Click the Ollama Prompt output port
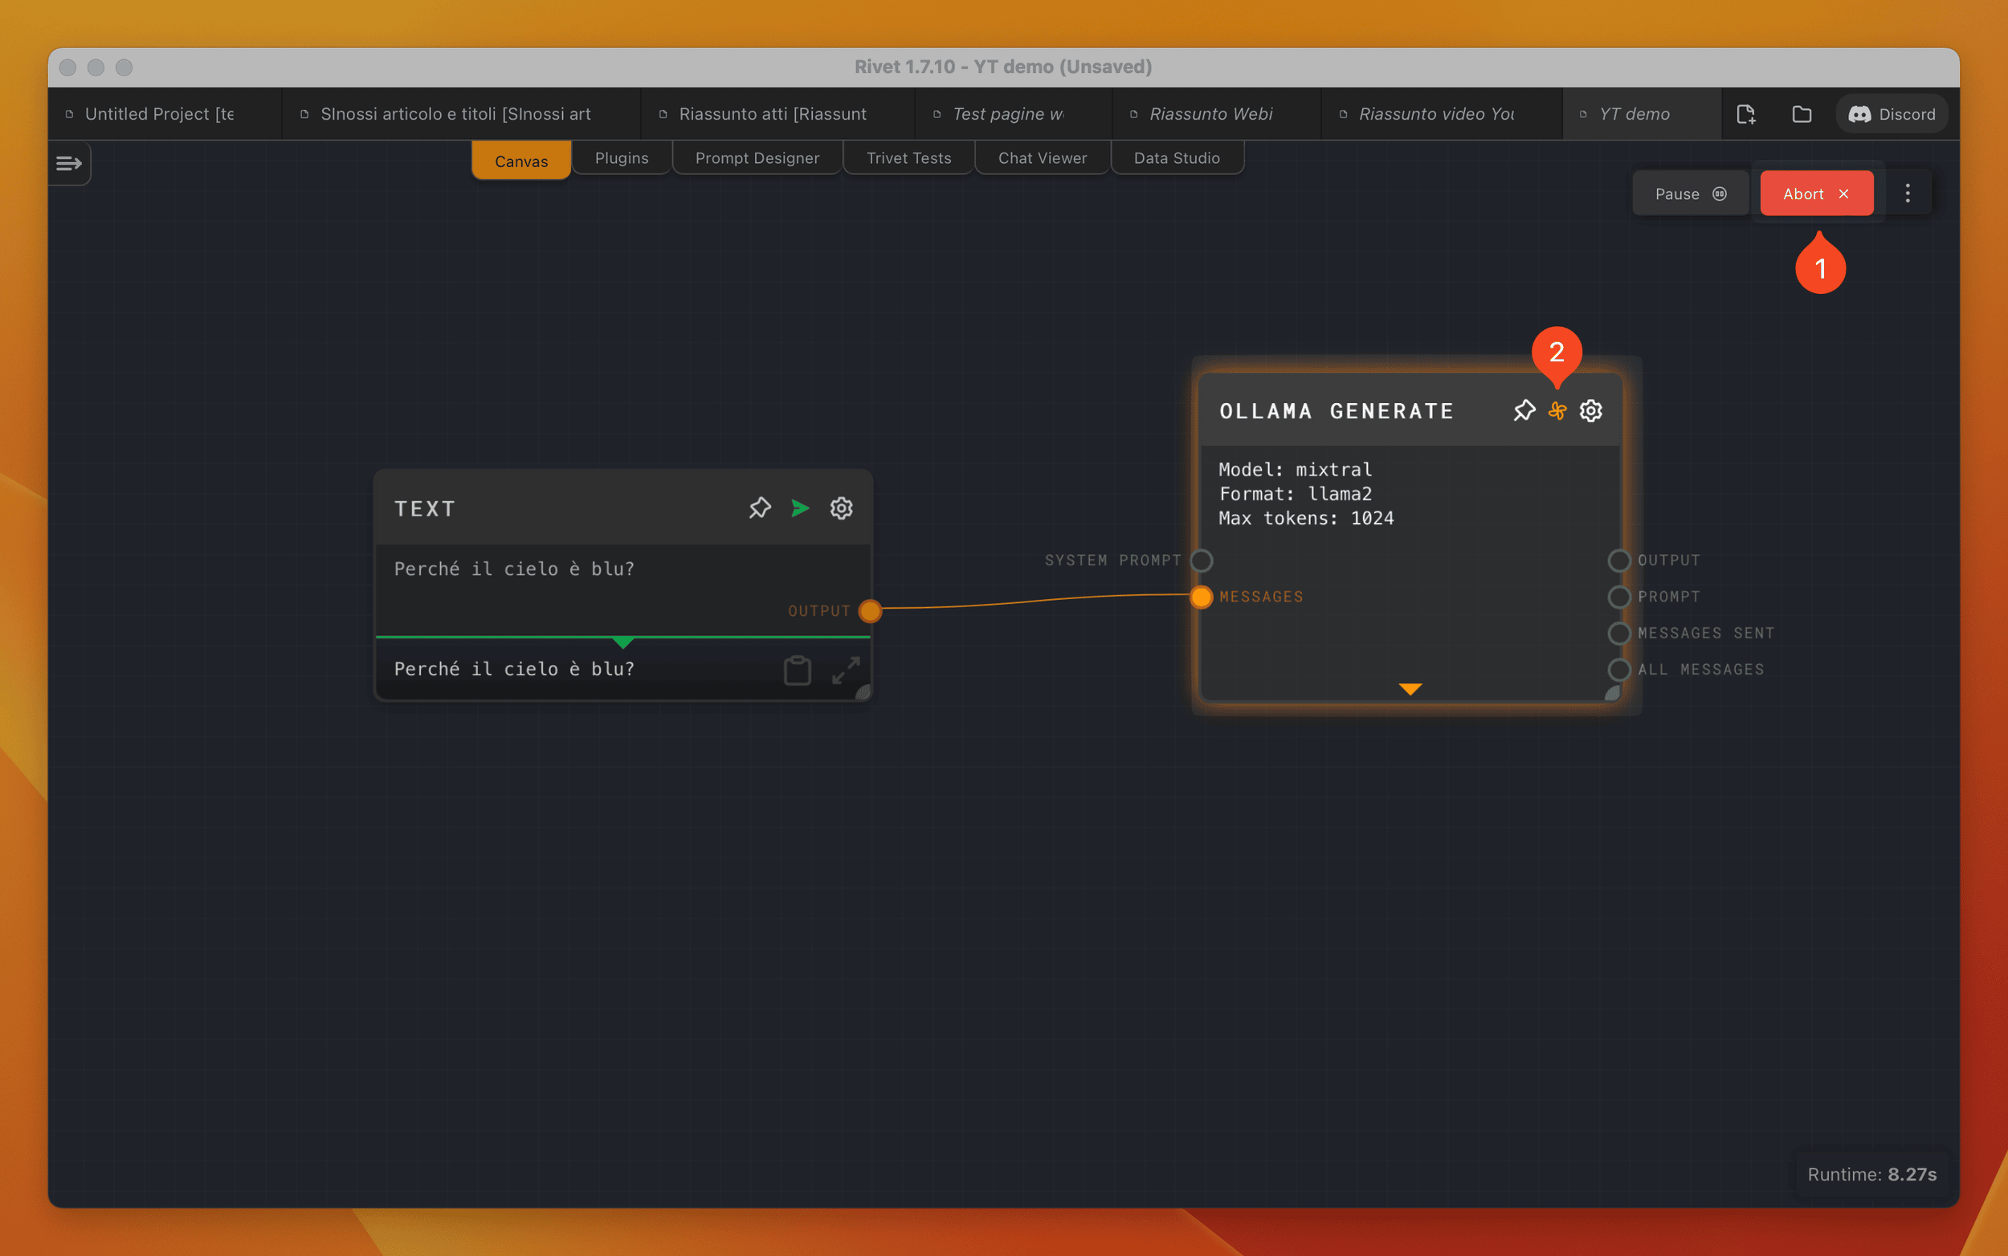Image resolution: width=2008 pixels, height=1256 pixels. (1618, 597)
